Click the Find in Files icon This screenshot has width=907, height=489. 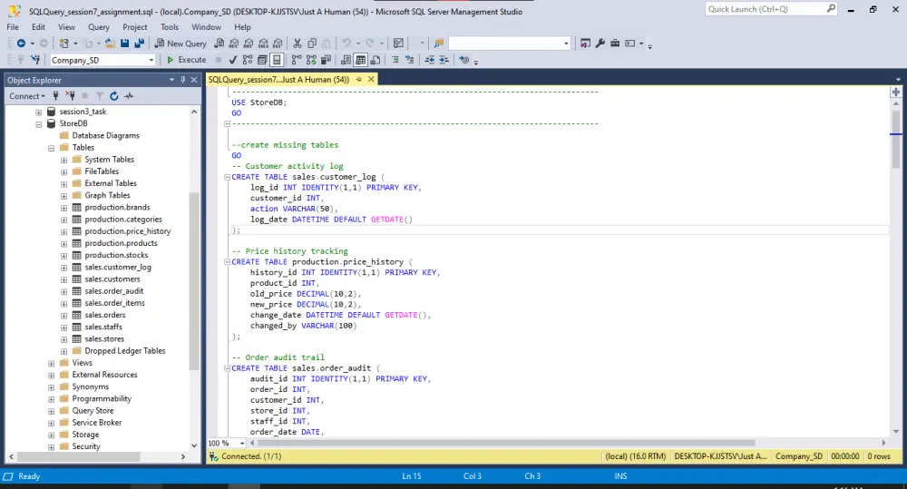click(x=438, y=44)
